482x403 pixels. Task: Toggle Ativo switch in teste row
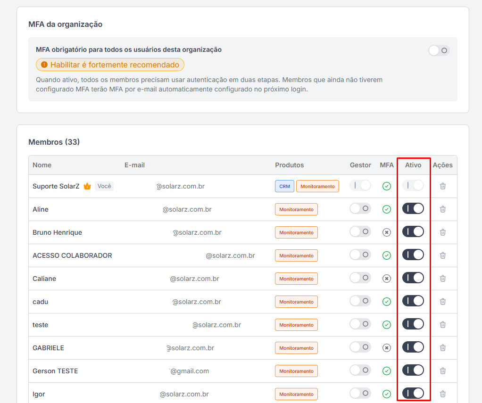coord(413,324)
